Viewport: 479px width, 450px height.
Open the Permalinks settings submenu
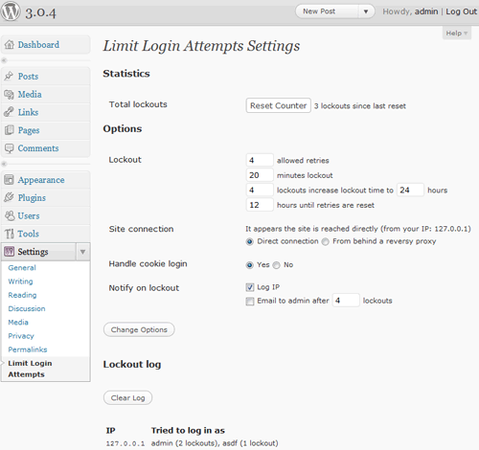[x=28, y=349]
